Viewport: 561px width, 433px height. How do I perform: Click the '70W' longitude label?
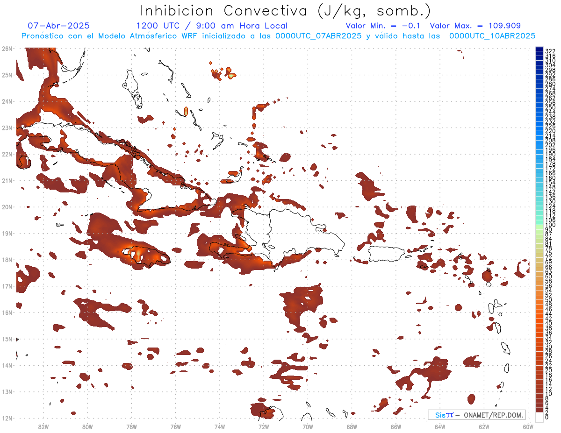(308, 426)
